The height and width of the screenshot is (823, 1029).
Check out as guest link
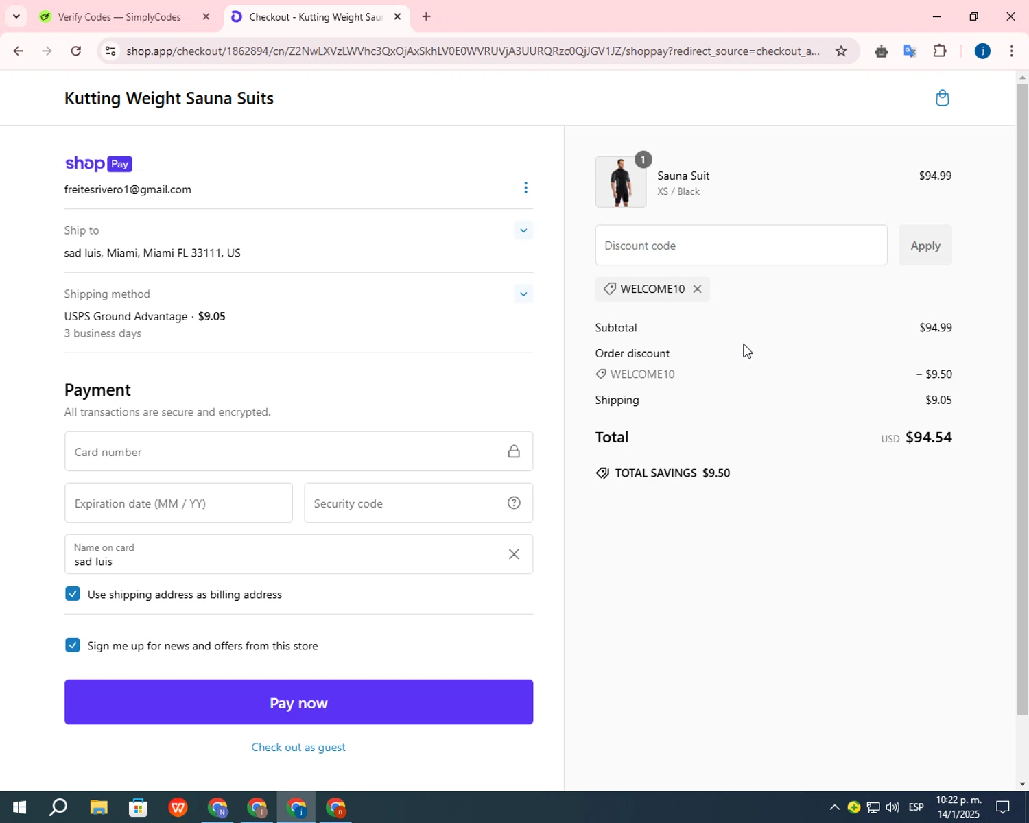point(298,748)
